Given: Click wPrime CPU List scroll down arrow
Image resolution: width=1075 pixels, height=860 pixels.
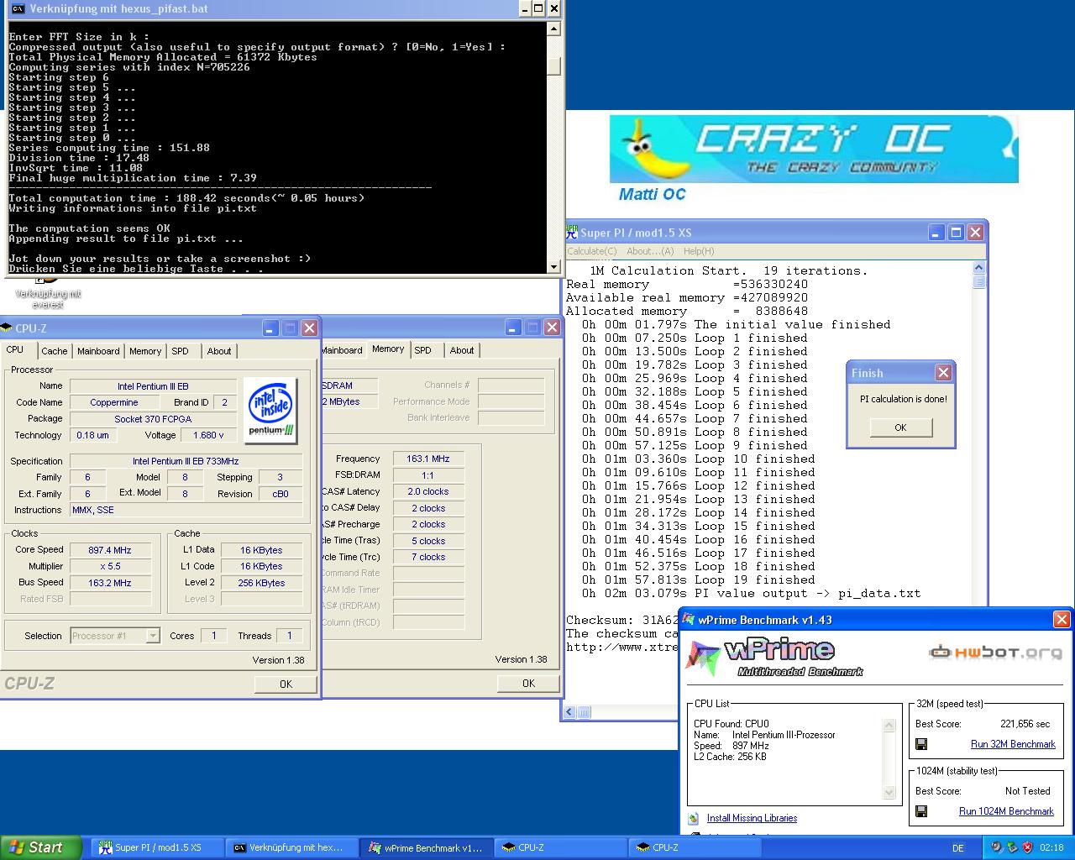Looking at the screenshot, I should click(x=889, y=792).
